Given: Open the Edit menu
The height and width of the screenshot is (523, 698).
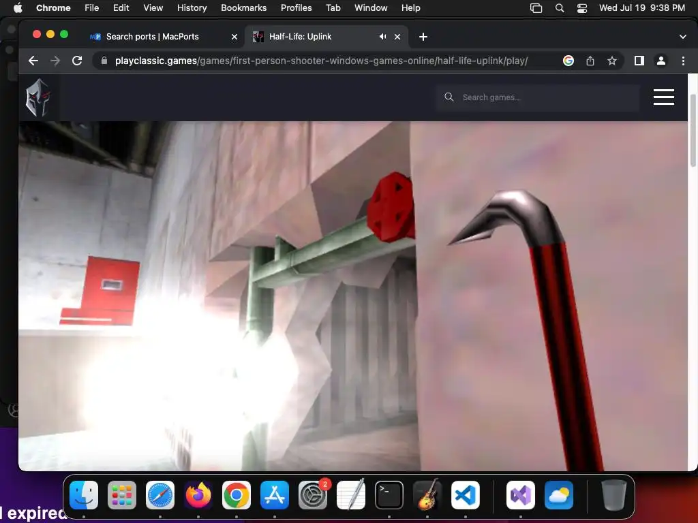Looking at the screenshot, I should [121, 8].
